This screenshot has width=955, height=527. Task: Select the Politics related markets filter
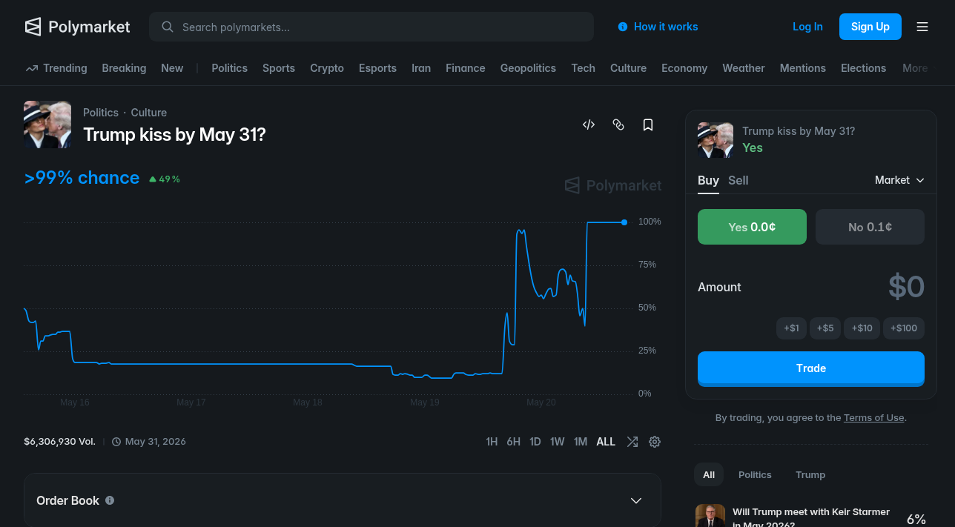click(755, 474)
